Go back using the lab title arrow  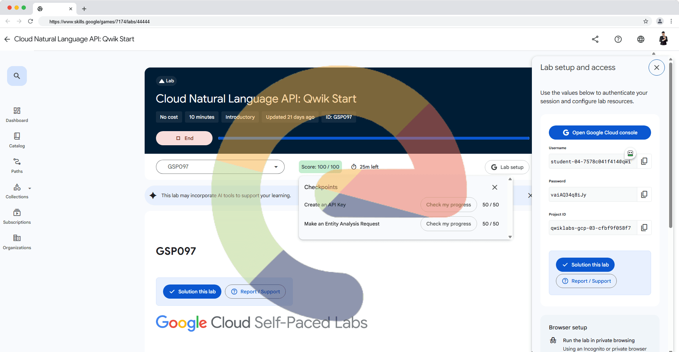(x=7, y=39)
